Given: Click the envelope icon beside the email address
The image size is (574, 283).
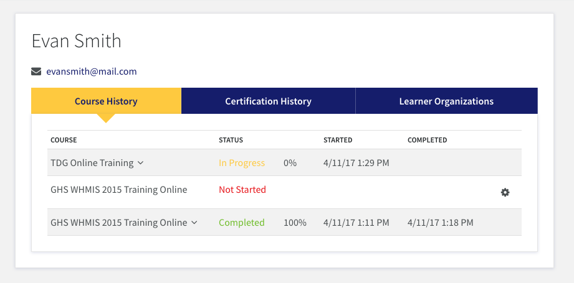Looking at the screenshot, I should (36, 71).
